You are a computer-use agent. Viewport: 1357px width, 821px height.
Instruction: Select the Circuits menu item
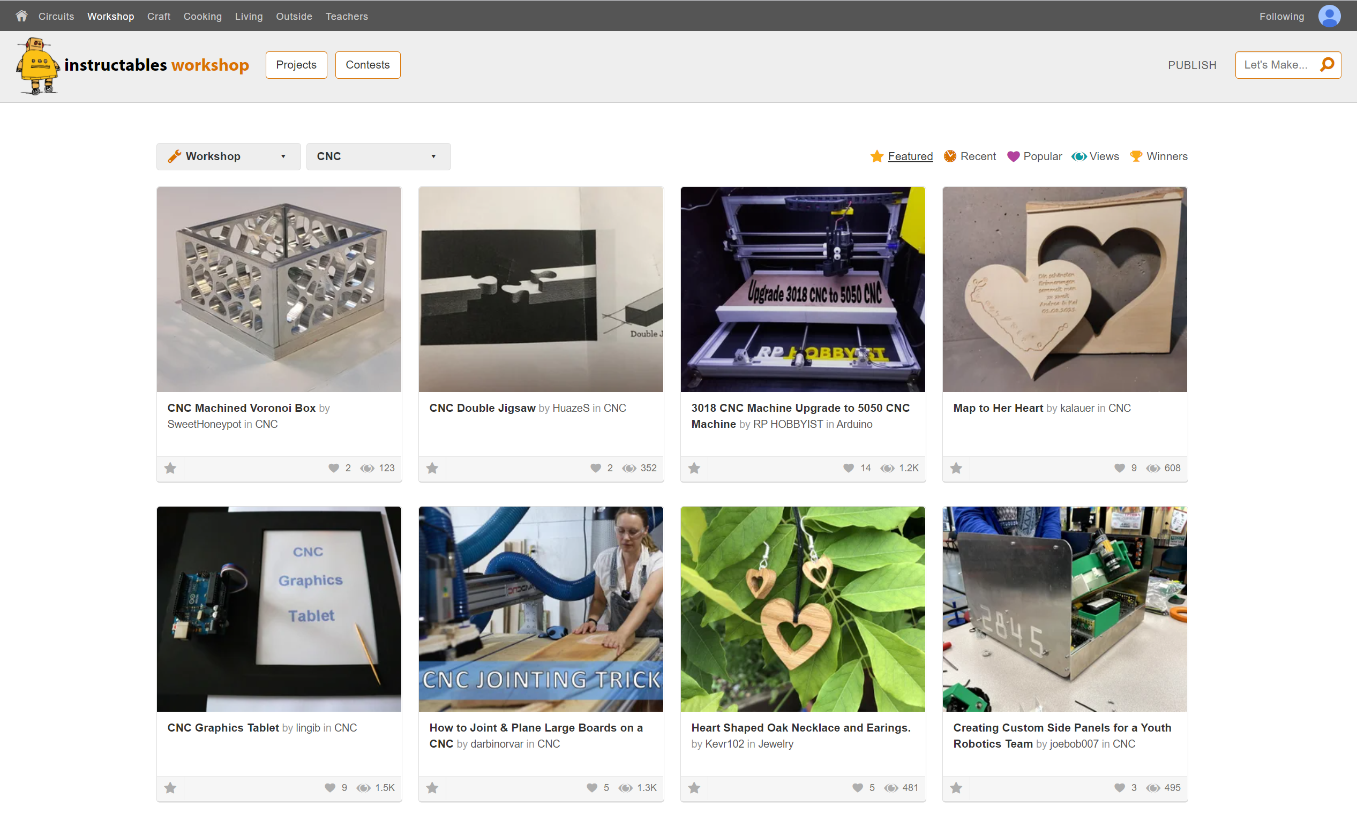pos(56,14)
